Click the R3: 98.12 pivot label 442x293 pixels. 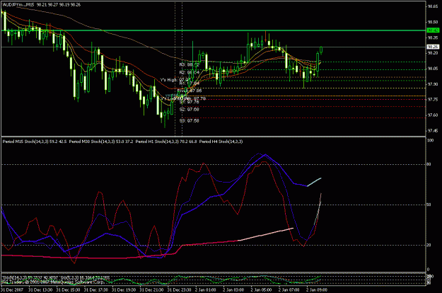click(x=189, y=65)
